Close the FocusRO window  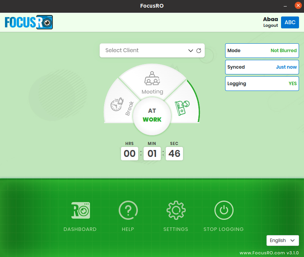tap(298, 5)
